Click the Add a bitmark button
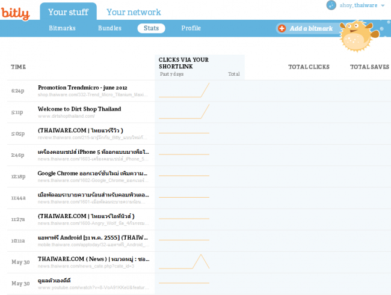Screen dimensions: 391x295 pos(307,28)
